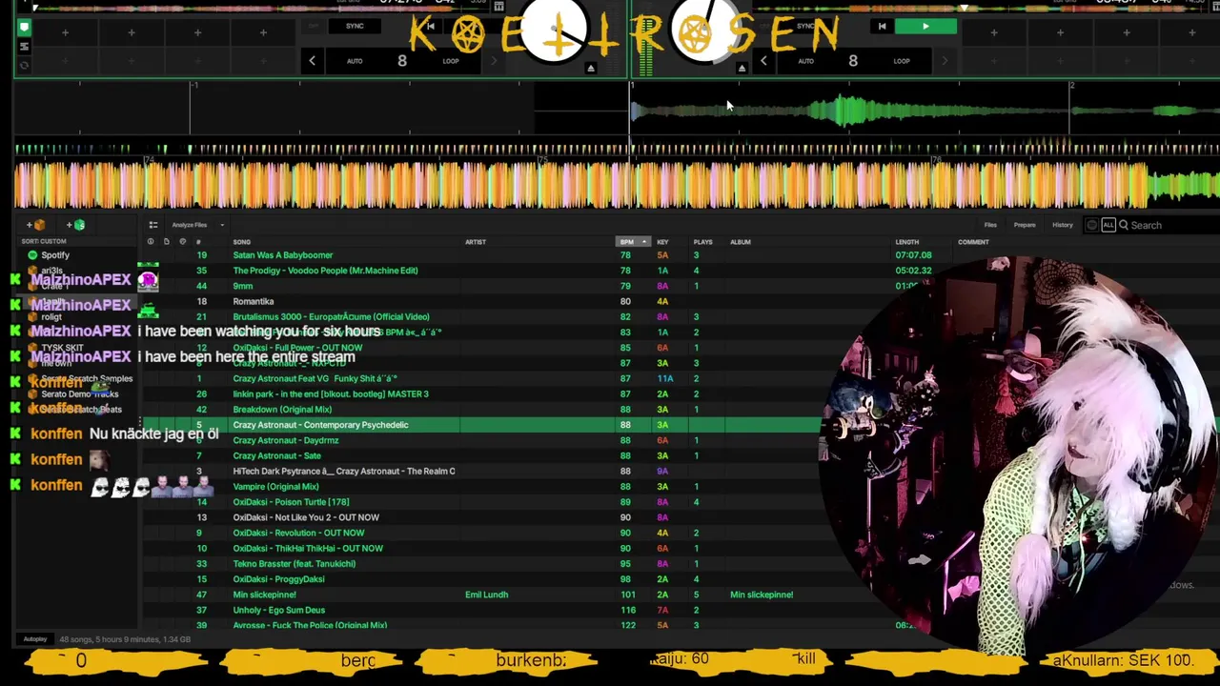Jump to track start on the right deck

point(882,27)
